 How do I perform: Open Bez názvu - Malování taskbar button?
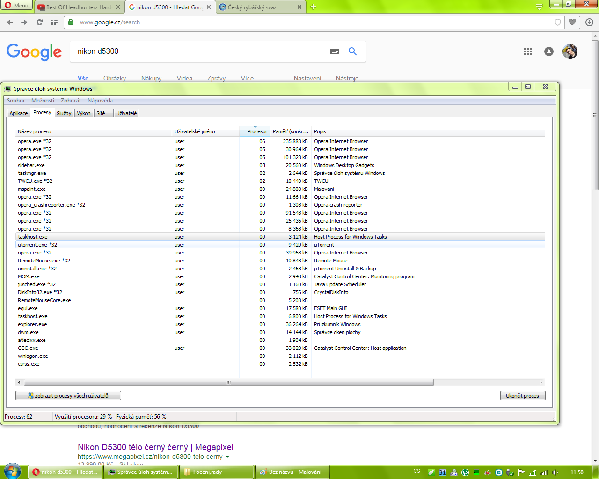[x=292, y=472]
